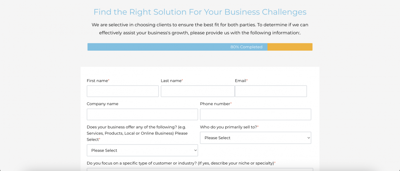This screenshot has height=171, width=400.
Task: Click the 'Who do you primarily sell to?' label
Action: click(228, 127)
